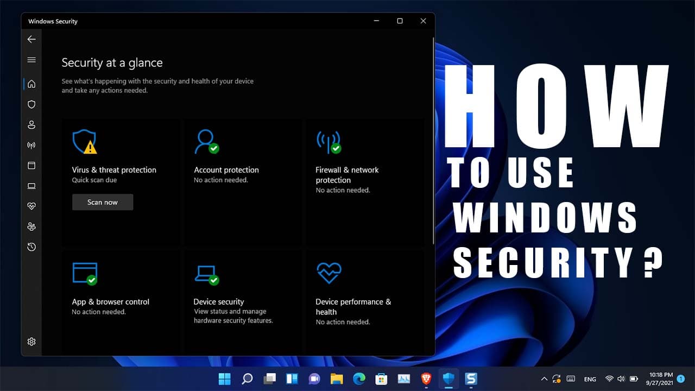This screenshot has width=695, height=391.
Task: Click "View status and manage hardware security features."
Action: (233, 316)
